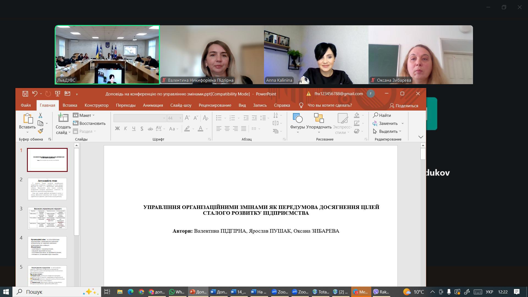This screenshot has height=297, width=528.
Task: Switch to Анимация ribbon tab
Action: (x=153, y=105)
